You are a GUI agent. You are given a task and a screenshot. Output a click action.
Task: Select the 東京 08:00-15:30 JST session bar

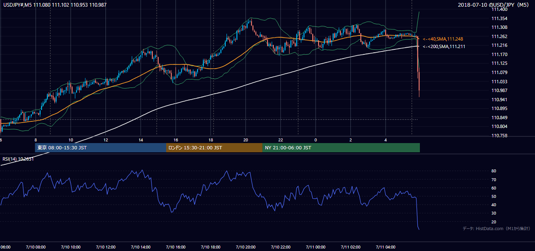(x=100, y=148)
